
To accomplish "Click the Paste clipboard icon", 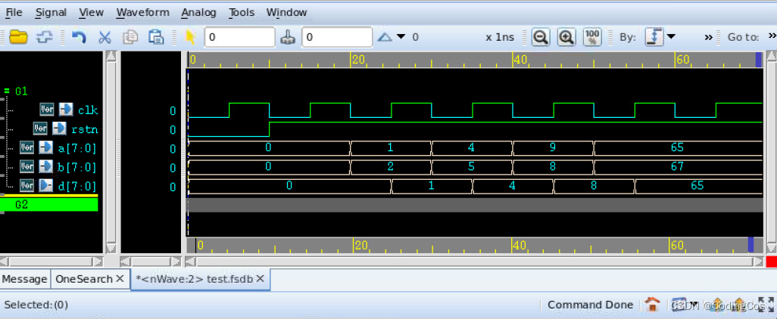I will (x=156, y=37).
